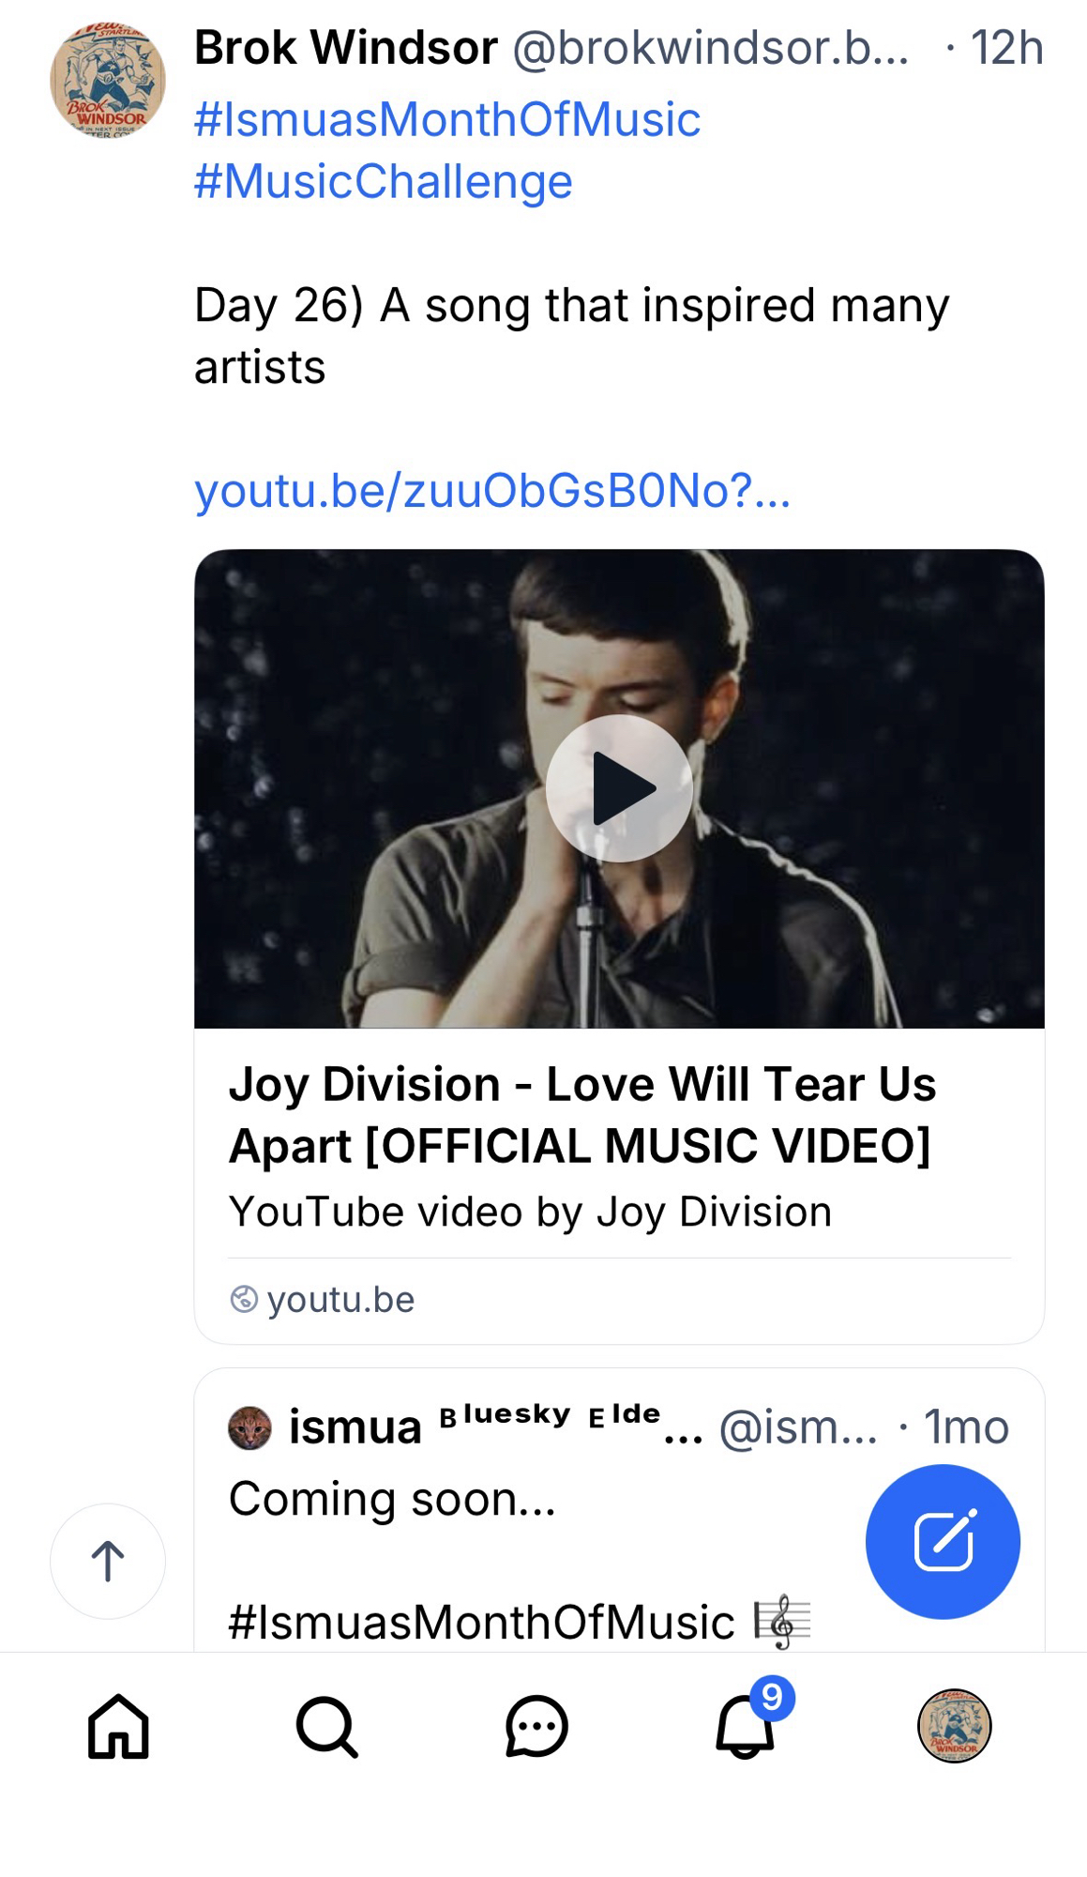Tap the #MusicChallenge hashtag
Viewport: 1087px width, 1877px height.
click(x=383, y=182)
